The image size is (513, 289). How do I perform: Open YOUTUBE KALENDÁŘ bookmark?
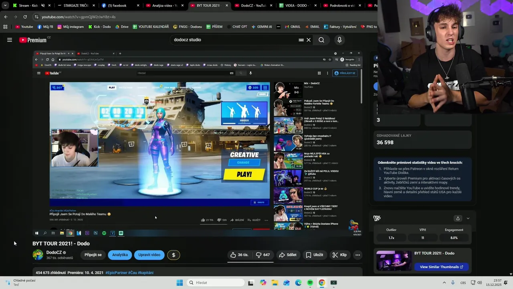[151, 27]
